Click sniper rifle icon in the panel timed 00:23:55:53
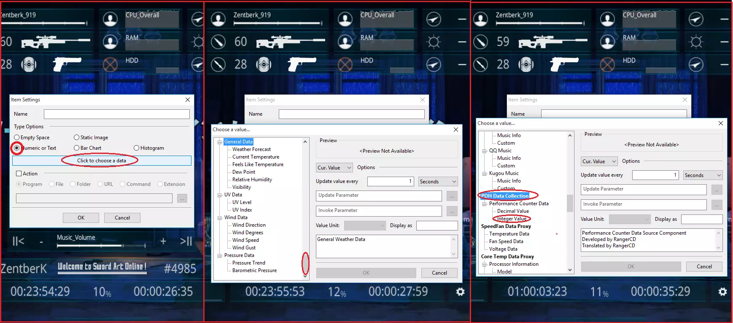 (x=291, y=42)
